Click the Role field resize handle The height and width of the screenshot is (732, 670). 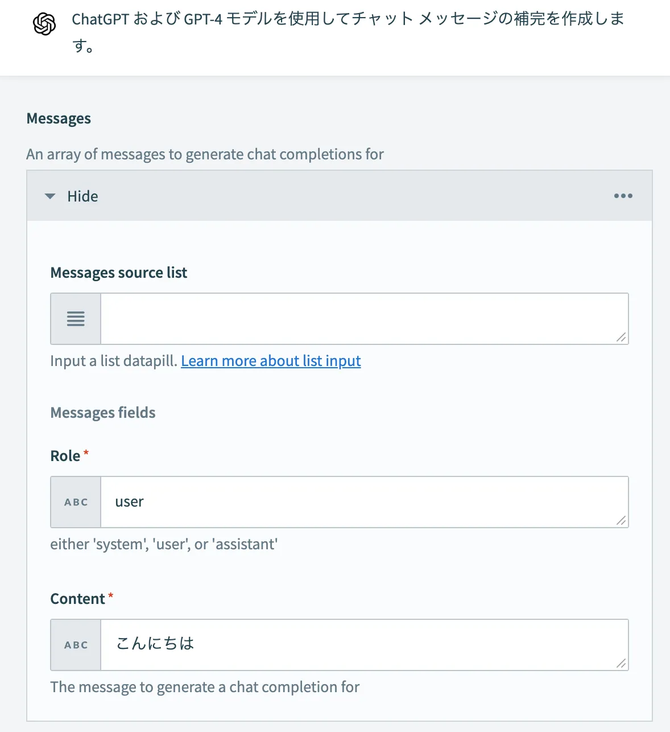621,521
